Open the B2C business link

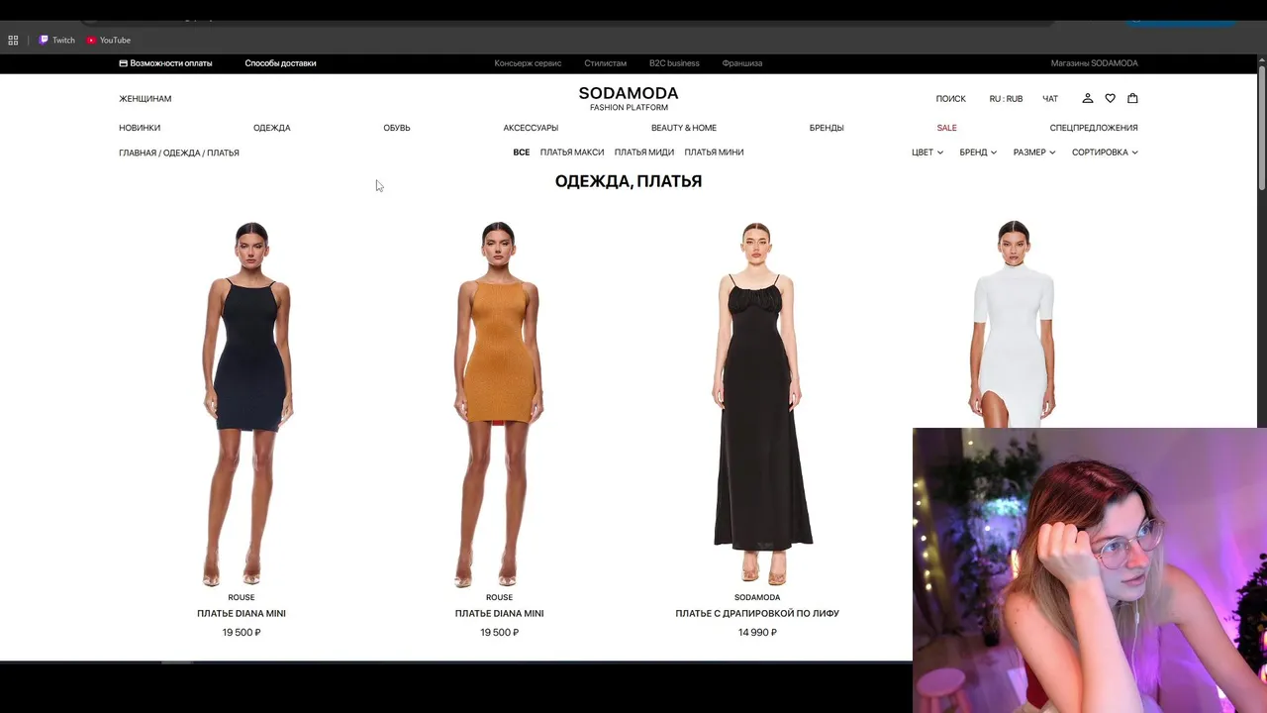(674, 63)
